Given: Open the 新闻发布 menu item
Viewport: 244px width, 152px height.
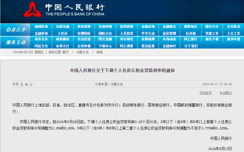Looking at the screenshot, I should pos(41,26).
